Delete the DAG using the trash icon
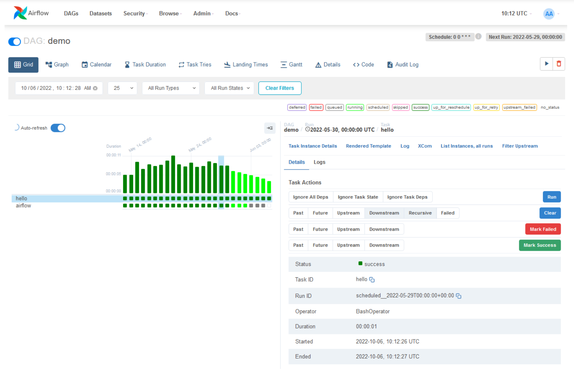 (559, 64)
